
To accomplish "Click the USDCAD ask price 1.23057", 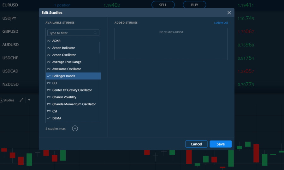I will click(x=246, y=71).
